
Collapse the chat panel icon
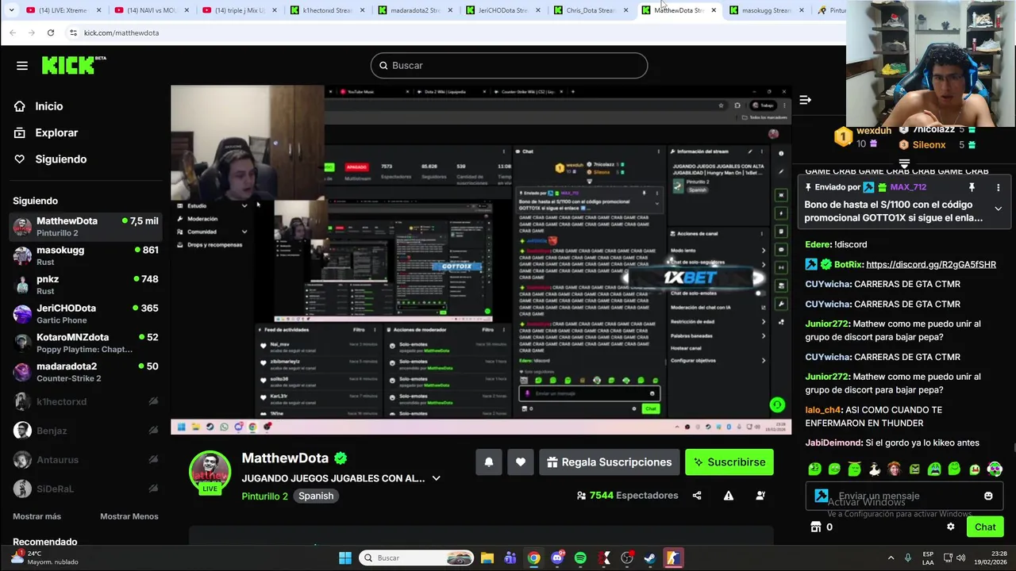pos(805,100)
